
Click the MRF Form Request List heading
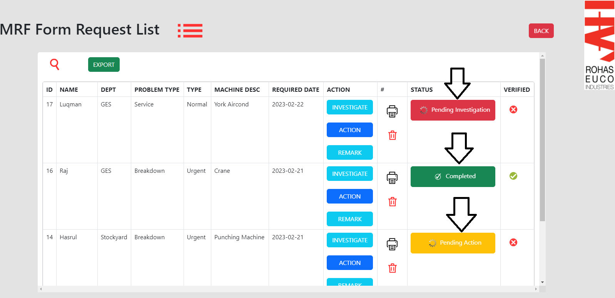[80, 30]
